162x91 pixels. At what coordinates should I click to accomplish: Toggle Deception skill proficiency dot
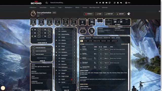56,43
